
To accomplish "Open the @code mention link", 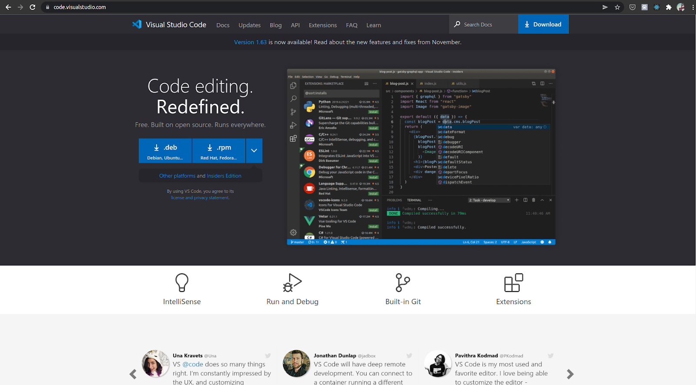I will pyautogui.click(x=193, y=364).
